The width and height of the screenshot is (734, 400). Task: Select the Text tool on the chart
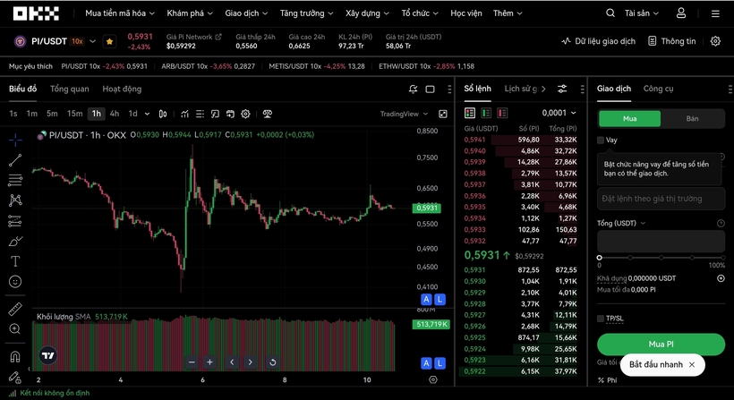[x=15, y=261]
